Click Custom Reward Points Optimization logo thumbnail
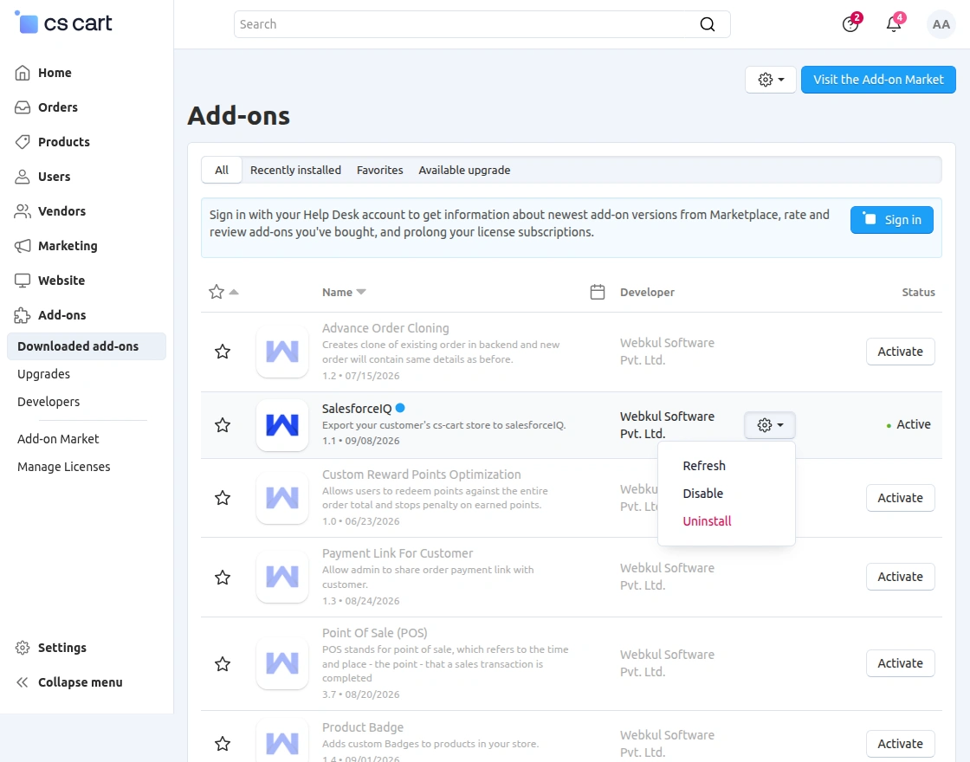Image resolution: width=970 pixels, height=762 pixels. pyautogui.click(x=282, y=498)
